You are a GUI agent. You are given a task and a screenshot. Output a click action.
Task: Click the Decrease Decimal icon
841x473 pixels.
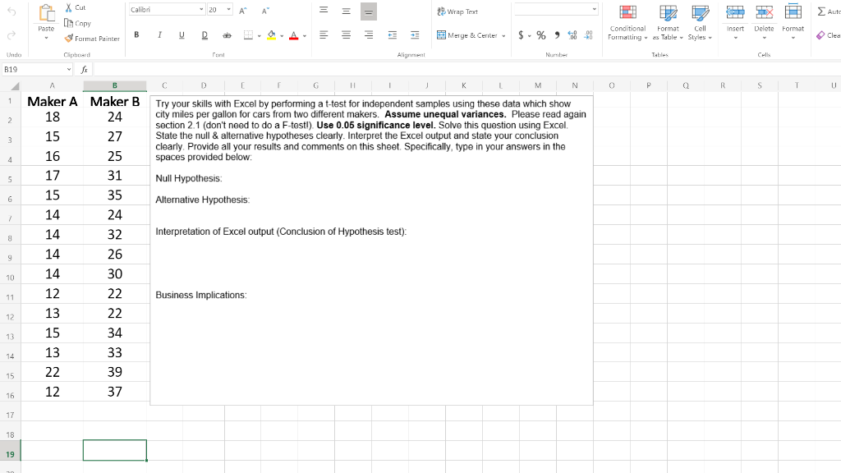[589, 36]
